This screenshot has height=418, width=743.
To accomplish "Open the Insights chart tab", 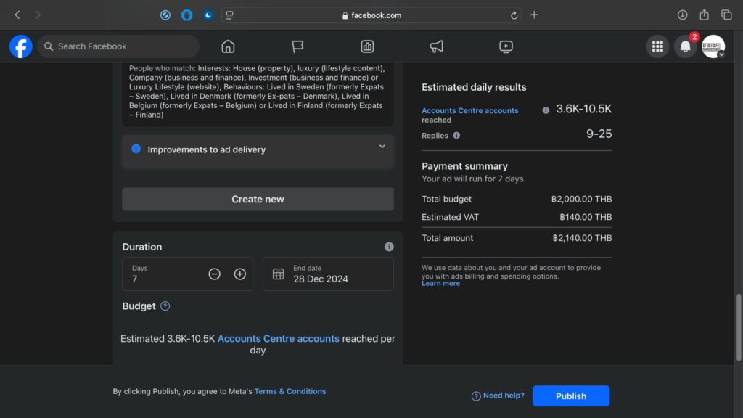I will point(367,46).
